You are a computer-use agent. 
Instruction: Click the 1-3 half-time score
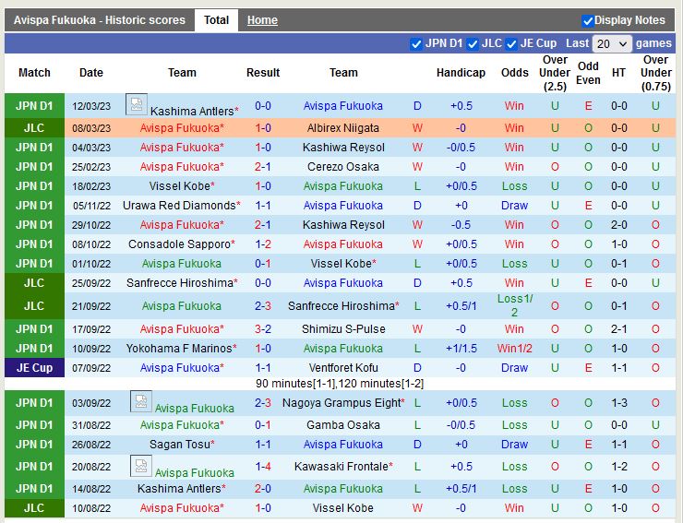pyautogui.click(x=619, y=403)
